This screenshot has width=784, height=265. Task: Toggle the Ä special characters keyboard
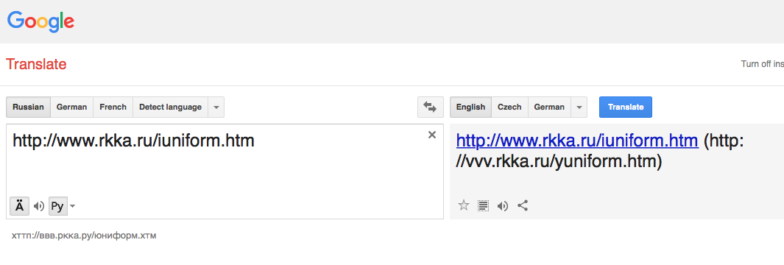(x=19, y=206)
